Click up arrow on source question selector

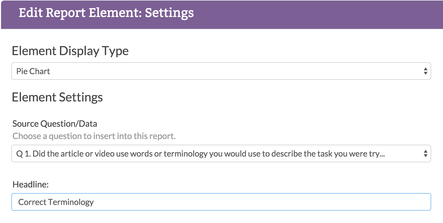pos(425,151)
